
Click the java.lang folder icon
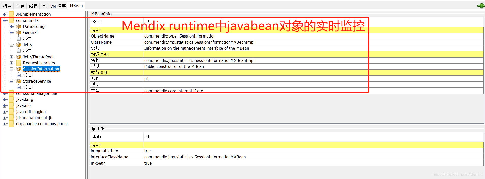point(11,99)
